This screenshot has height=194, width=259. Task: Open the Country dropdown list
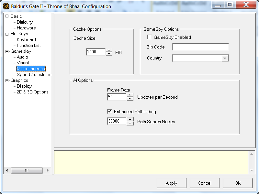coord(225,58)
